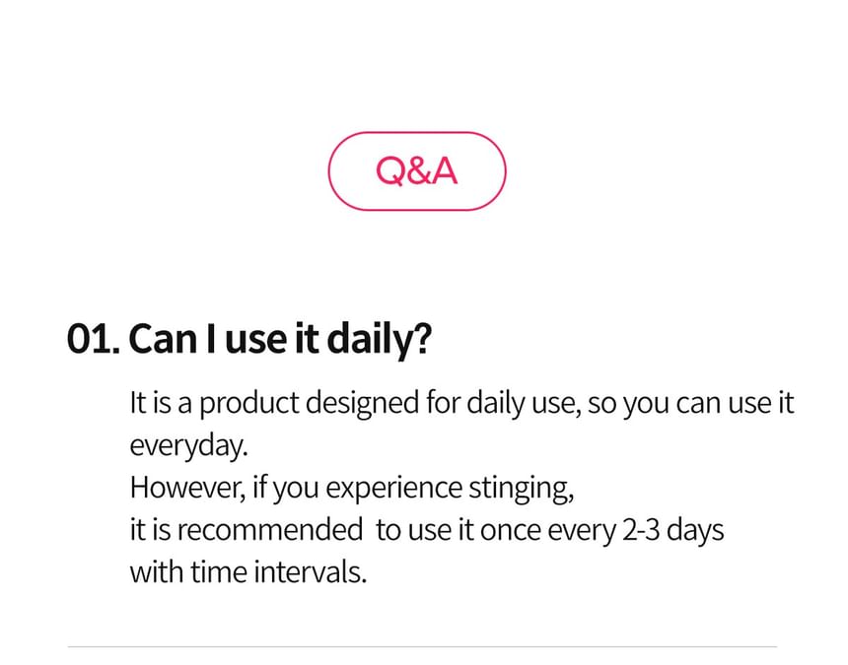Click the heading 'Can I use it daily?'

[x=280, y=339]
